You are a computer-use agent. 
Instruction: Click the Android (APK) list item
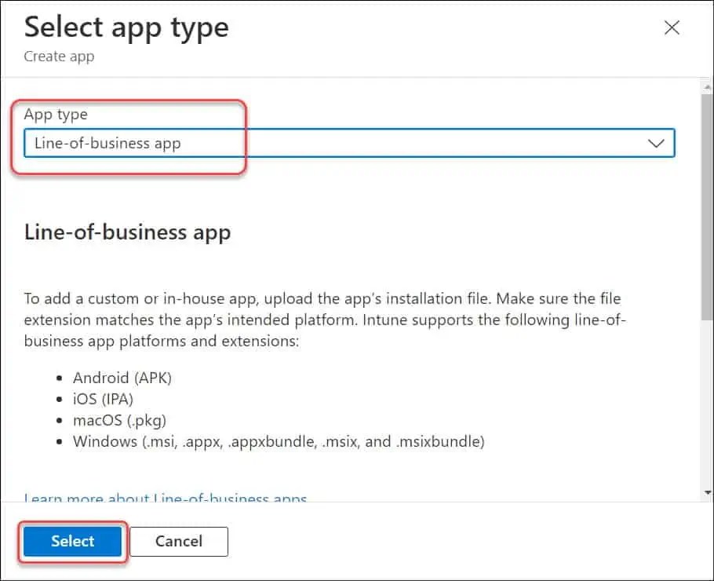click(x=122, y=378)
